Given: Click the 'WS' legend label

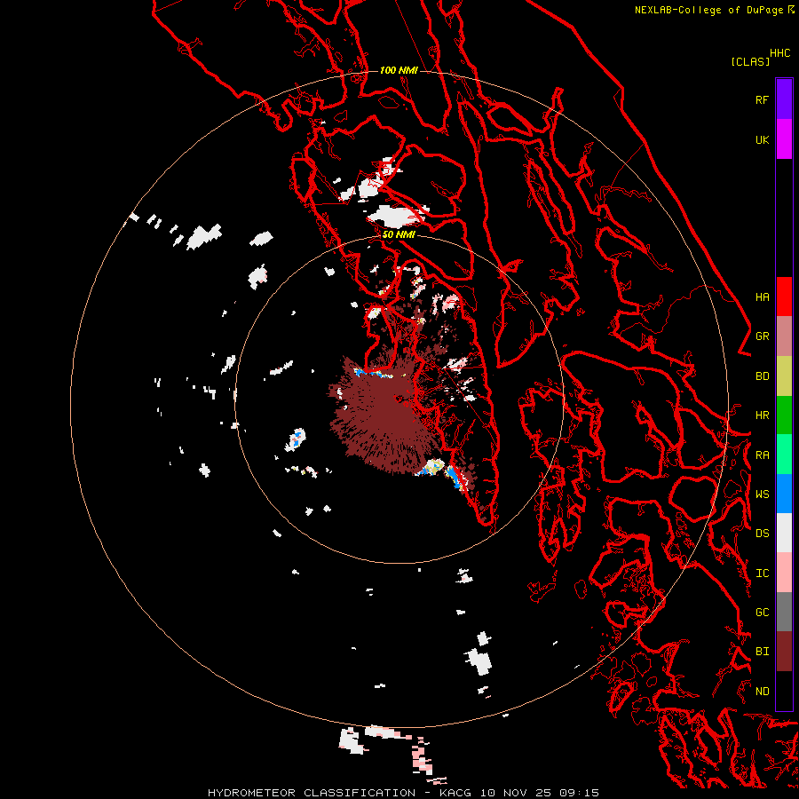Looking at the screenshot, I should click(762, 494).
